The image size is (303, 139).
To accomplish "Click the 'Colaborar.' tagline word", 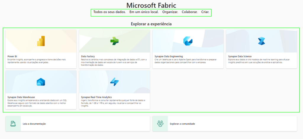I will (190, 12).
